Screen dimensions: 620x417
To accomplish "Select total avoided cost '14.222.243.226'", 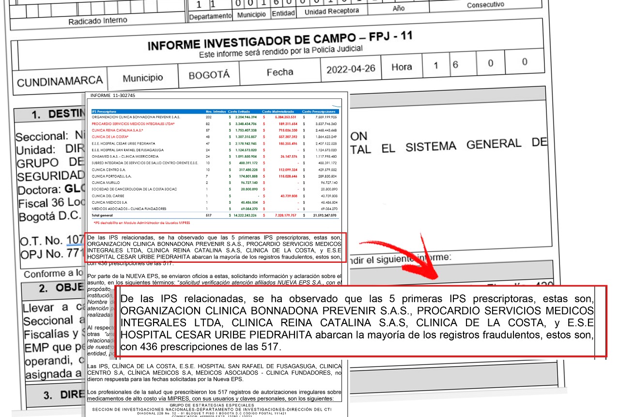I will click(246, 215).
